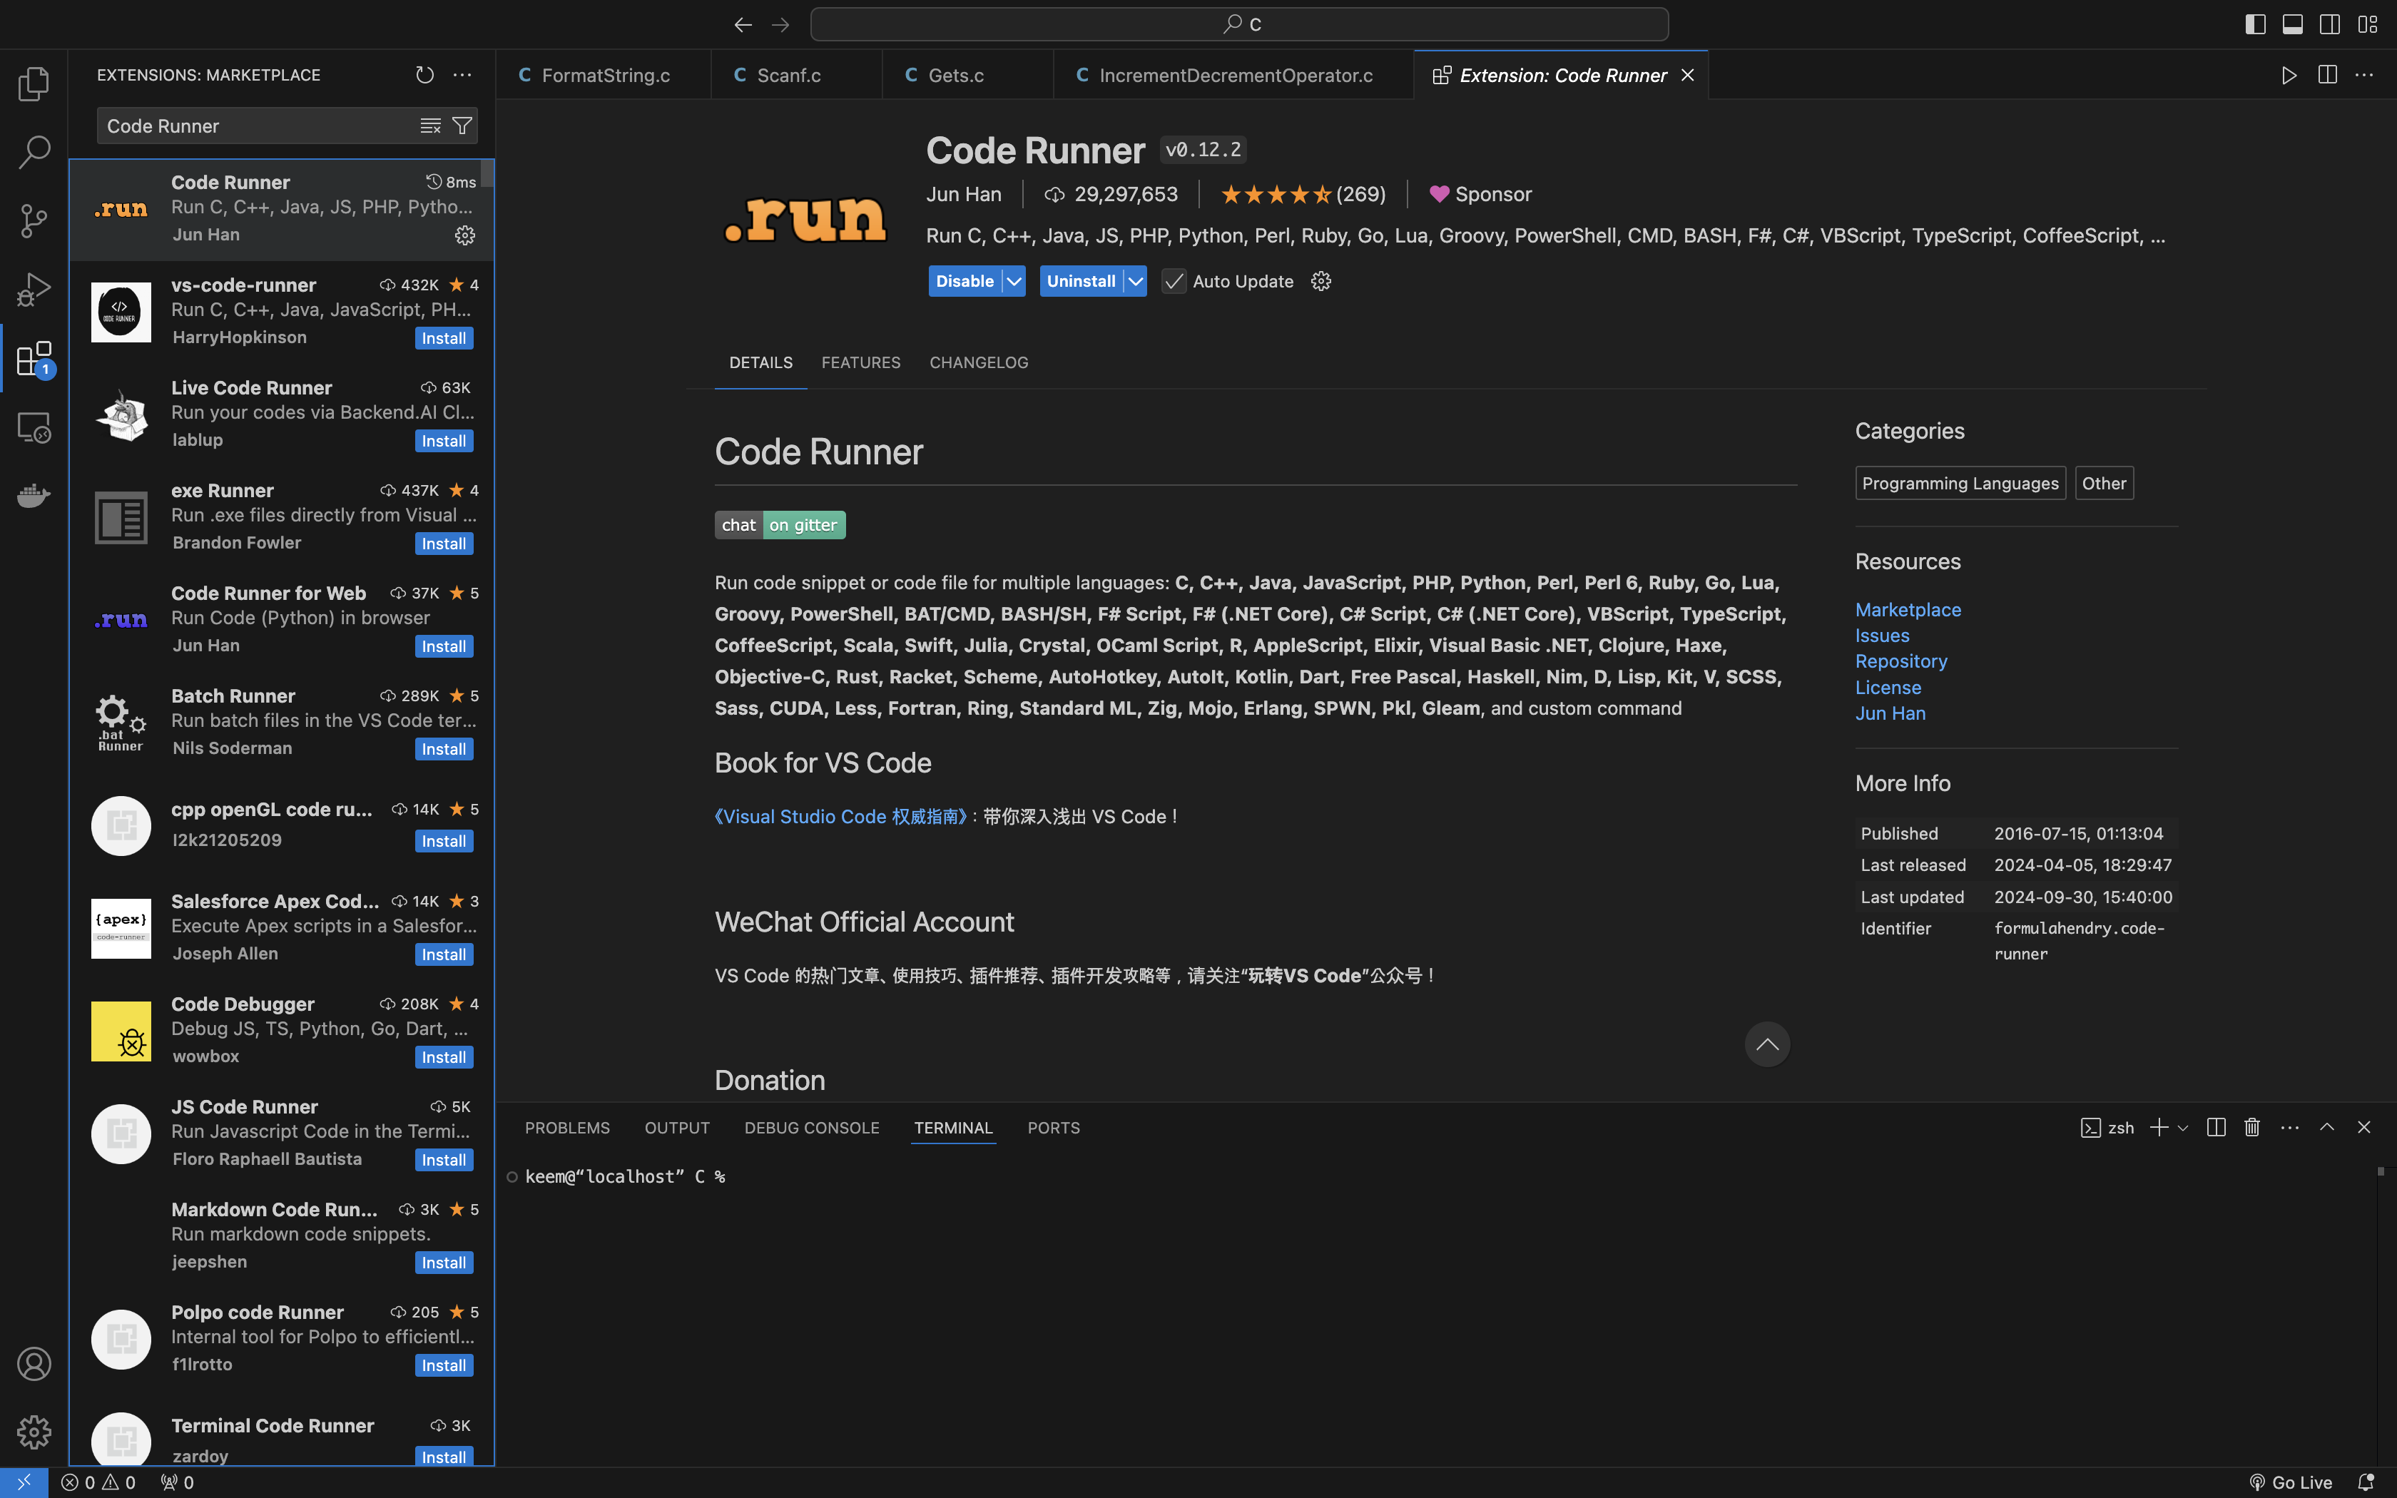Open Source Control view
The height and width of the screenshot is (1498, 2397).
(x=34, y=221)
